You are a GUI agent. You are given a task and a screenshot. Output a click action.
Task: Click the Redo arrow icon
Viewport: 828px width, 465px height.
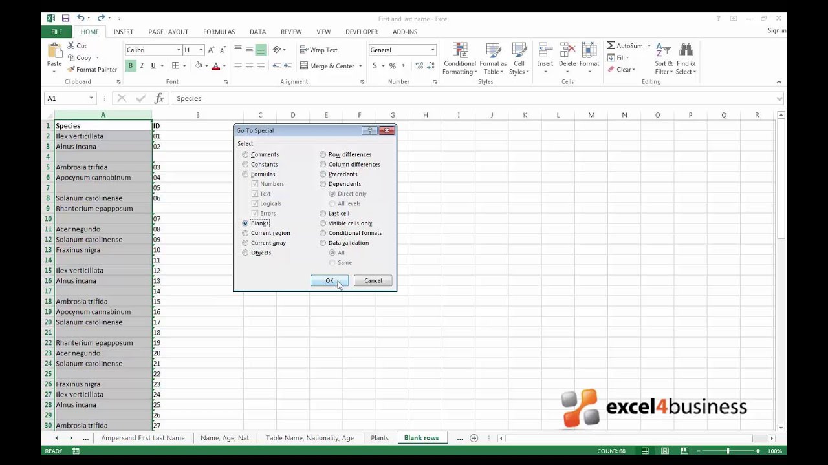pyautogui.click(x=102, y=18)
